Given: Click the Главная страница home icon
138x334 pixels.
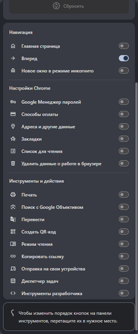Looking at the screenshot, I should [x=13, y=46].
